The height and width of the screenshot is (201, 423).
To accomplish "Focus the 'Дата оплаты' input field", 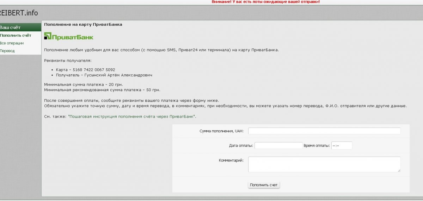I will click(x=278, y=145).
